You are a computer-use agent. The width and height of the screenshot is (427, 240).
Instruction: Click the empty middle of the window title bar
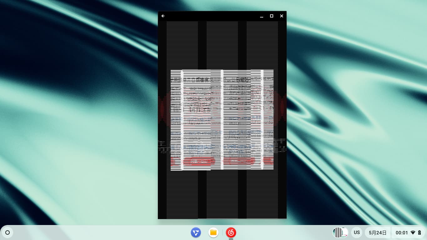[213, 16]
